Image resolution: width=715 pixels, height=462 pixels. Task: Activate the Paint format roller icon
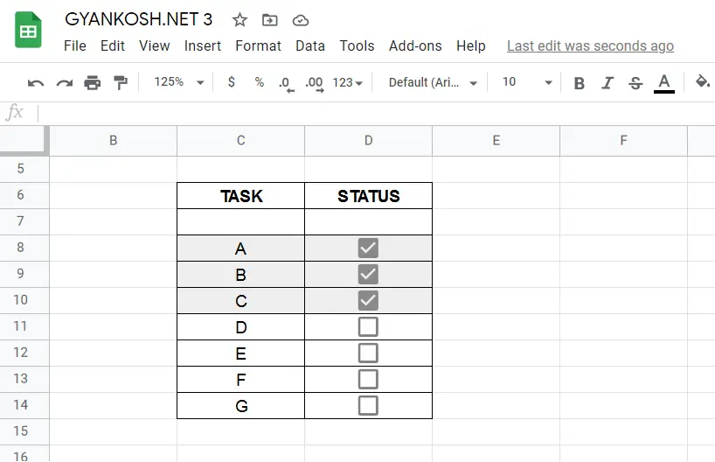121,82
